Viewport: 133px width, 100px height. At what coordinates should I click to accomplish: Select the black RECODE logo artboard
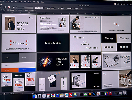coord(53,43)
